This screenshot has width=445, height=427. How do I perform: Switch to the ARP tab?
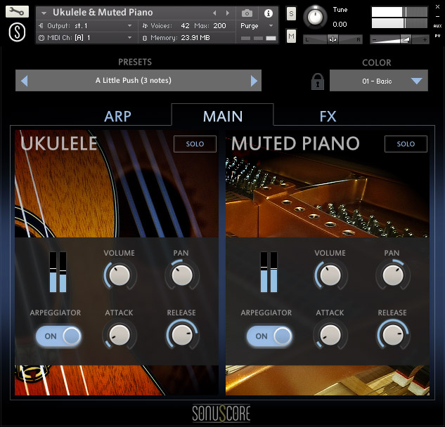pyautogui.click(x=117, y=117)
